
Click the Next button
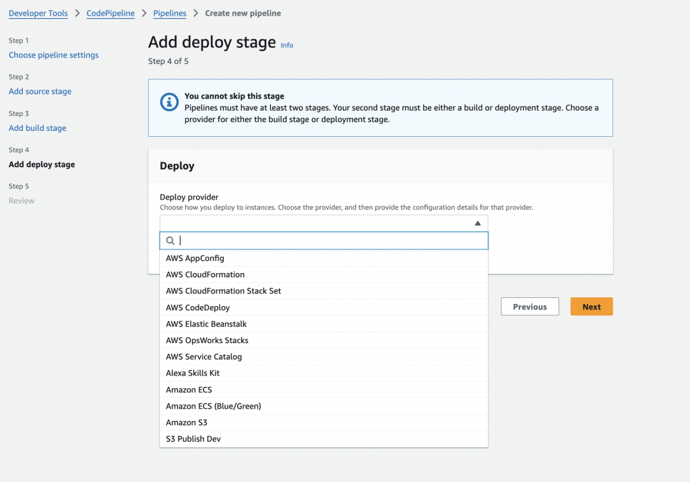[x=592, y=307]
